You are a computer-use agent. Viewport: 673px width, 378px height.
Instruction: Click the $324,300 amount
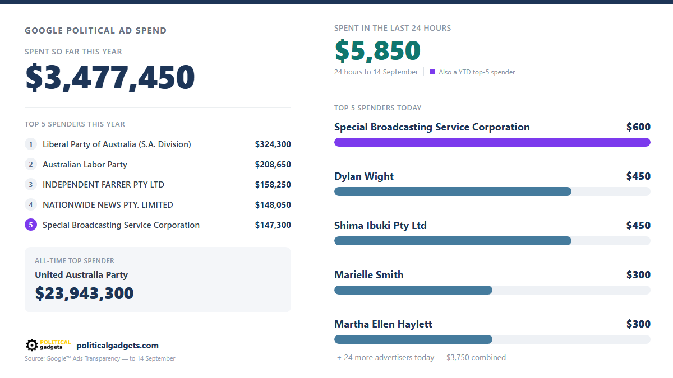point(273,144)
